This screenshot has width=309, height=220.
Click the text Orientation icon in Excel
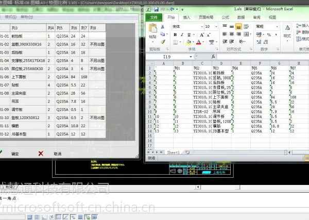[x=241, y=41]
